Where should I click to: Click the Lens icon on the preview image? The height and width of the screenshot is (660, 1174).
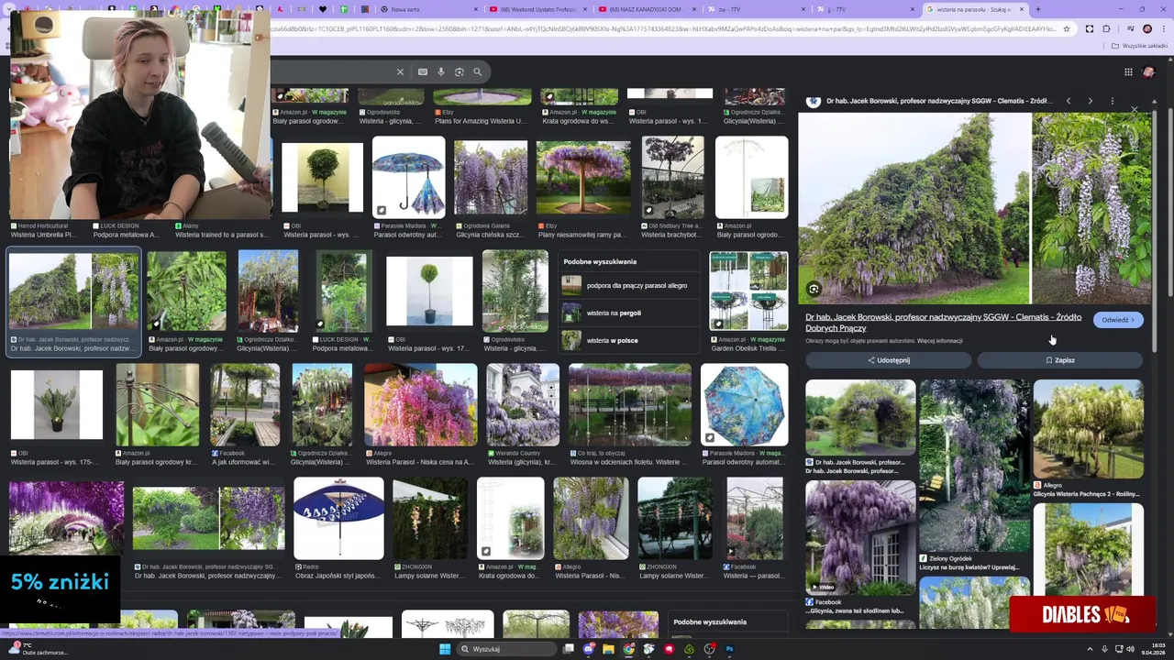coord(814,289)
